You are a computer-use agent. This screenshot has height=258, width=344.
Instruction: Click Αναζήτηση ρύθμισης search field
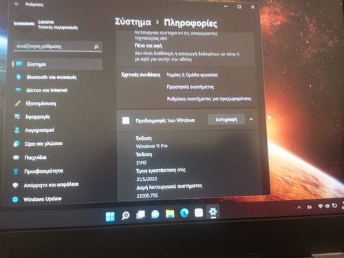tap(58, 47)
